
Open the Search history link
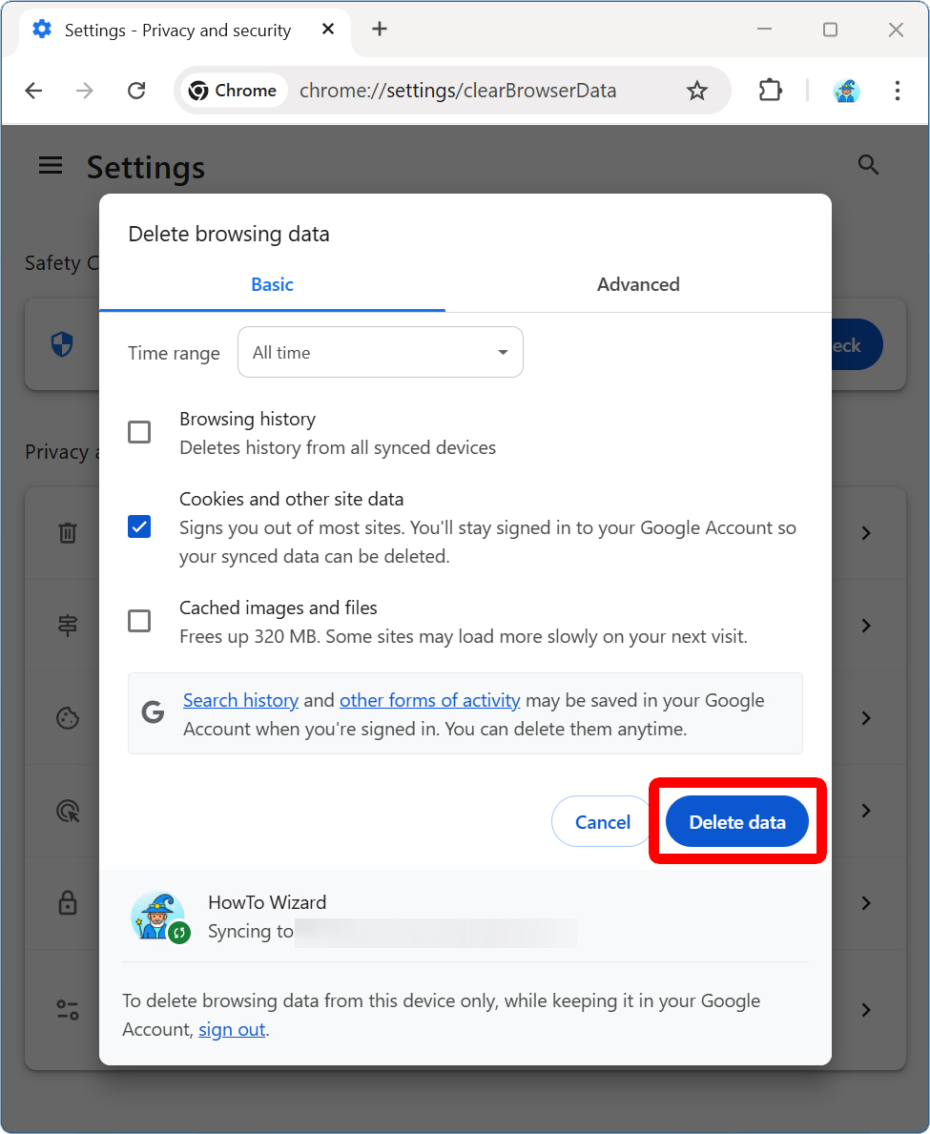(x=240, y=700)
